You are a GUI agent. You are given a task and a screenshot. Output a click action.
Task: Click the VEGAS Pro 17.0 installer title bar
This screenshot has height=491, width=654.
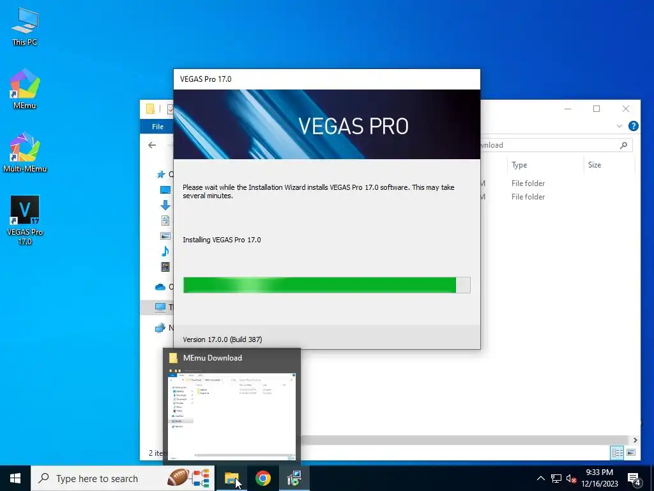click(326, 79)
